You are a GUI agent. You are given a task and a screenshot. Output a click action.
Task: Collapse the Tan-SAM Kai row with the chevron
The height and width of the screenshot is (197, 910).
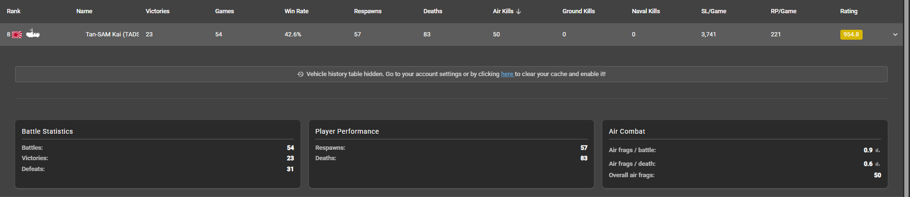point(895,34)
